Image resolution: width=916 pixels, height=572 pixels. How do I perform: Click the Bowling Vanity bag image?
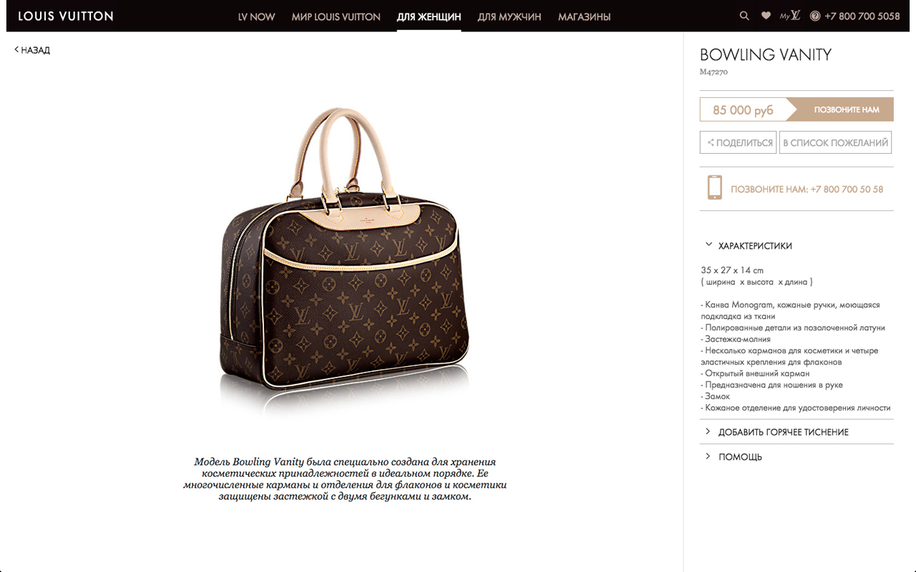point(345,257)
